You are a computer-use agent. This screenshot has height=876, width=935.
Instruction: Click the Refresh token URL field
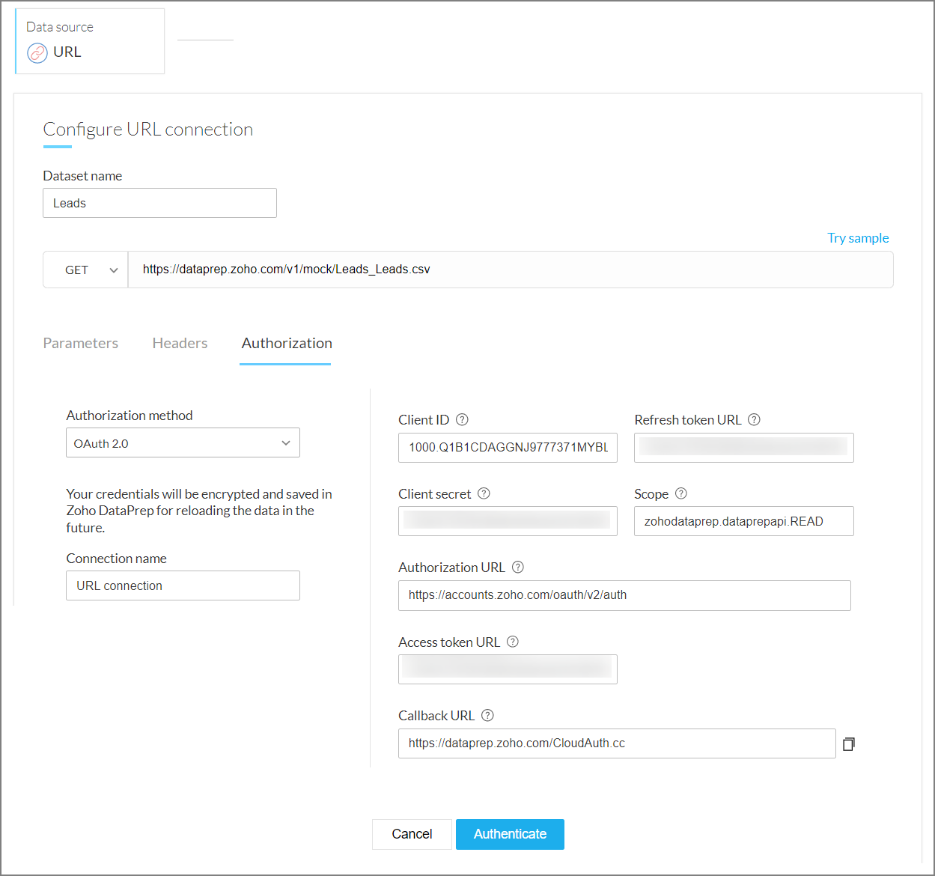tap(743, 448)
